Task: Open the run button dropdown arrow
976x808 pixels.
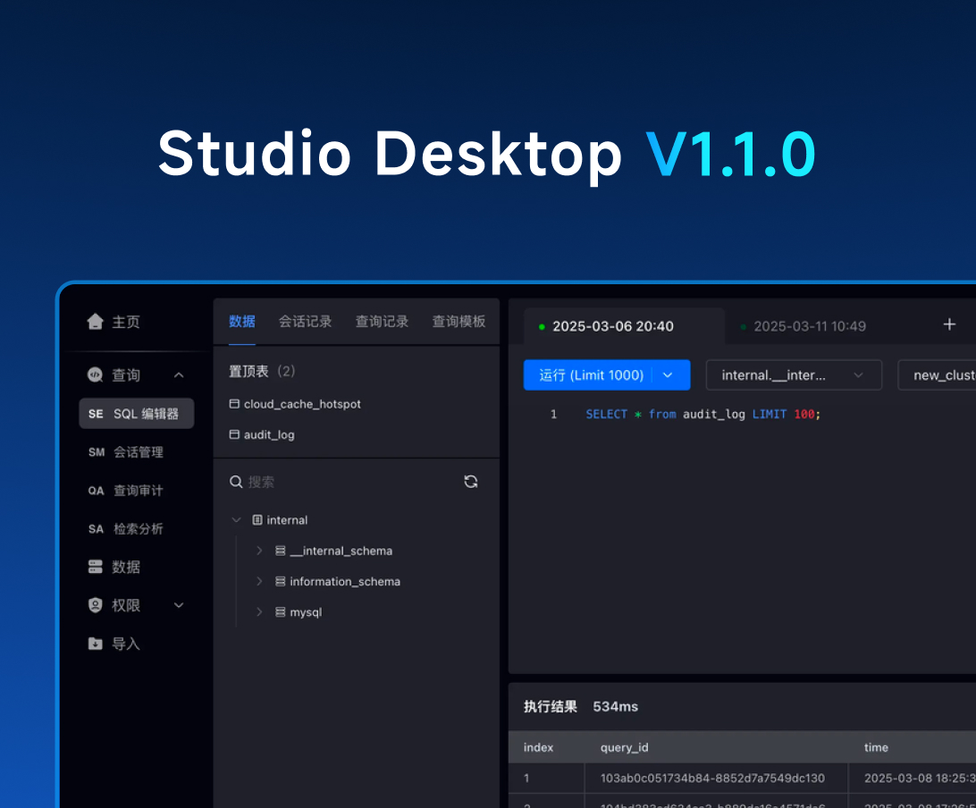Action: (x=668, y=375)
